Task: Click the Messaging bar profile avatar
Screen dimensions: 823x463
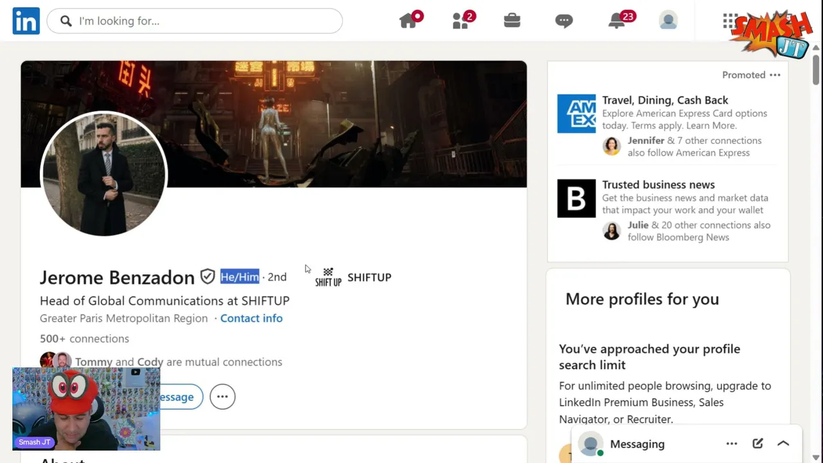Action: pyautogui.click(x=591, y=444)
